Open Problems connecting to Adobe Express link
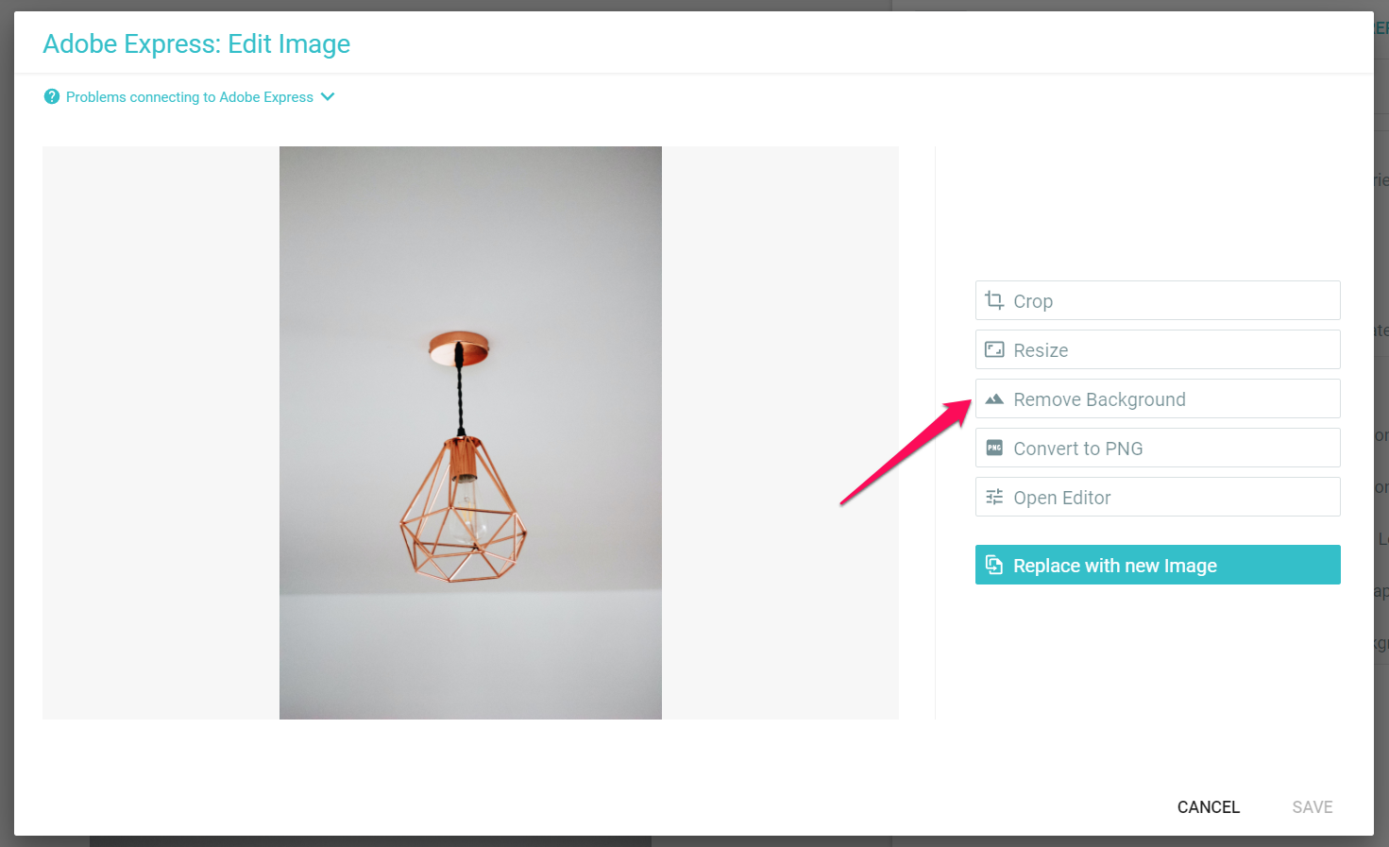1389x847 pixels. click(x=189, y=97)
